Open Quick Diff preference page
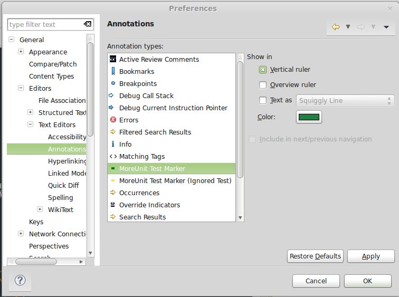The image size is (399, 297). click(x=63, y=185)
